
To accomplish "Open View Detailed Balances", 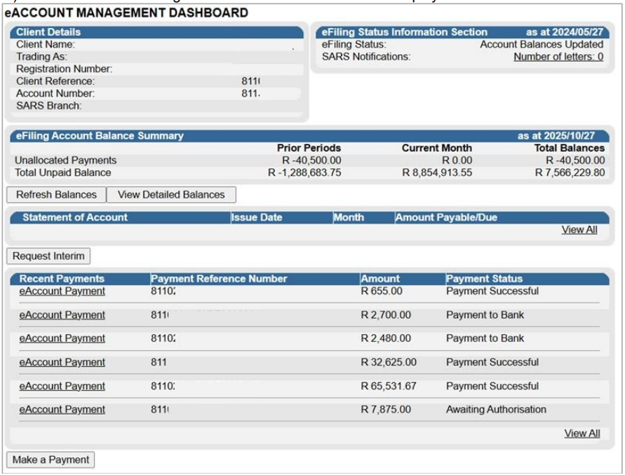I will coord(171,194).
